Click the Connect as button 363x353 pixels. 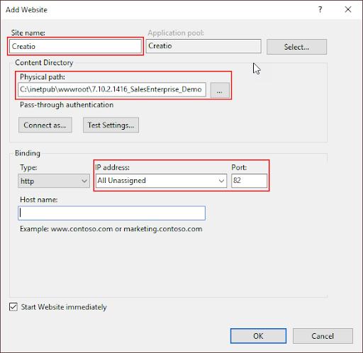45,125
